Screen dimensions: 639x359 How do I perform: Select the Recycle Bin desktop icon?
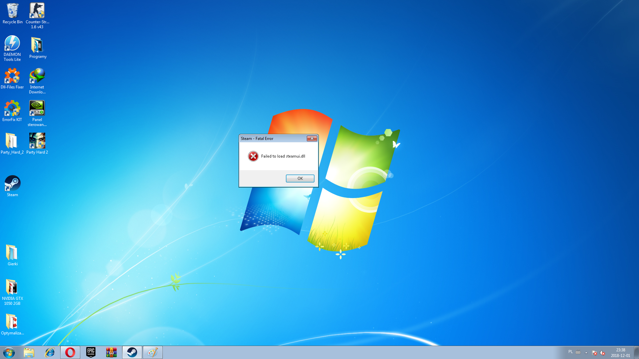click(x=13, y=12)
